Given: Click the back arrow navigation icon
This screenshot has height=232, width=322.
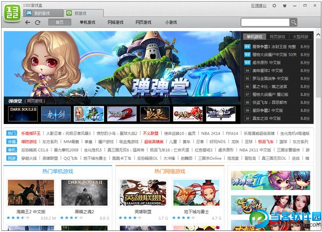Looking at the screenshot, I should point(26,22).
